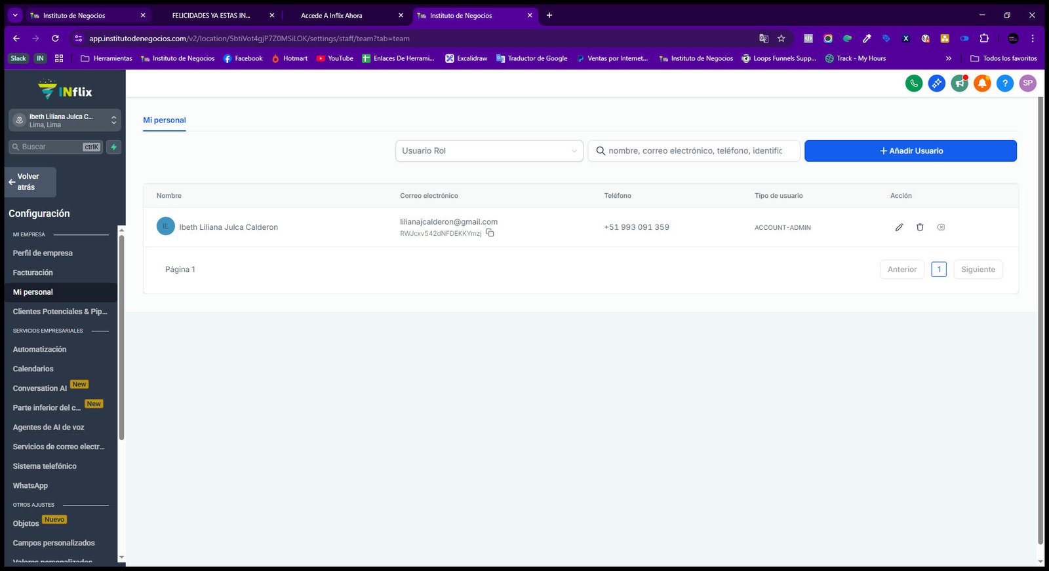Open the YouTube bookmark
The image size is (1049, 571).
(335, 58)
